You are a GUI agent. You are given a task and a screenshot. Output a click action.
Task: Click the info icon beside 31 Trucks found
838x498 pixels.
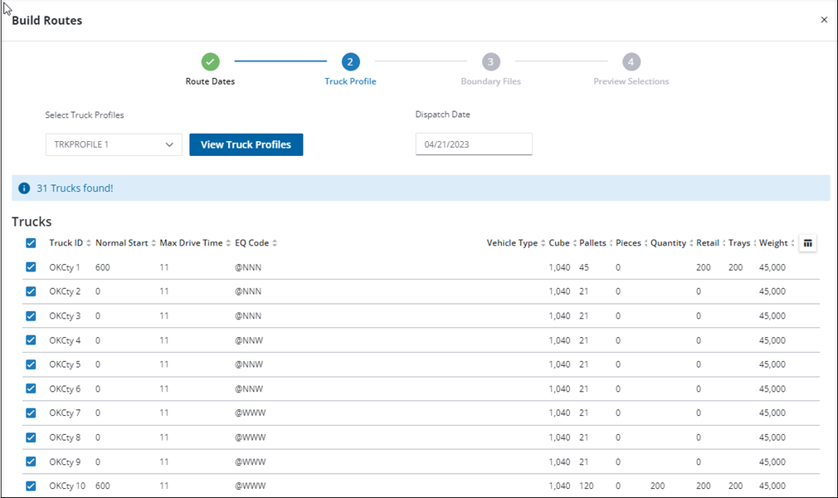tap(24, 188)
